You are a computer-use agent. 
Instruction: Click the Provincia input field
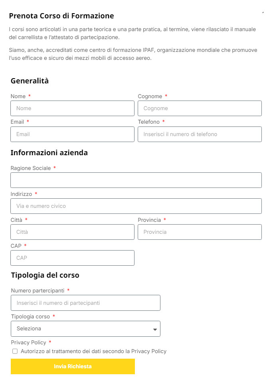click(x=200, y=232)
